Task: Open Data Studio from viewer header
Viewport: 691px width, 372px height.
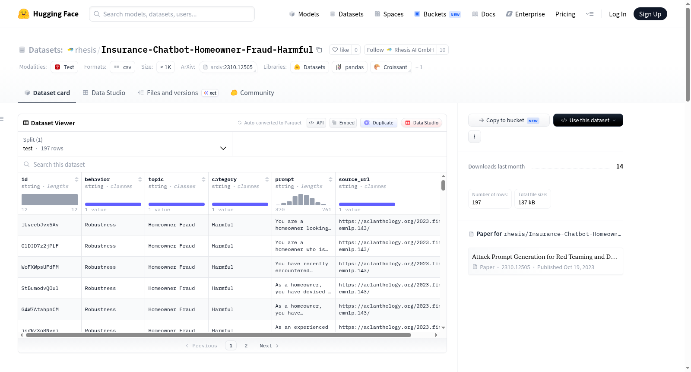Action: 421,123
